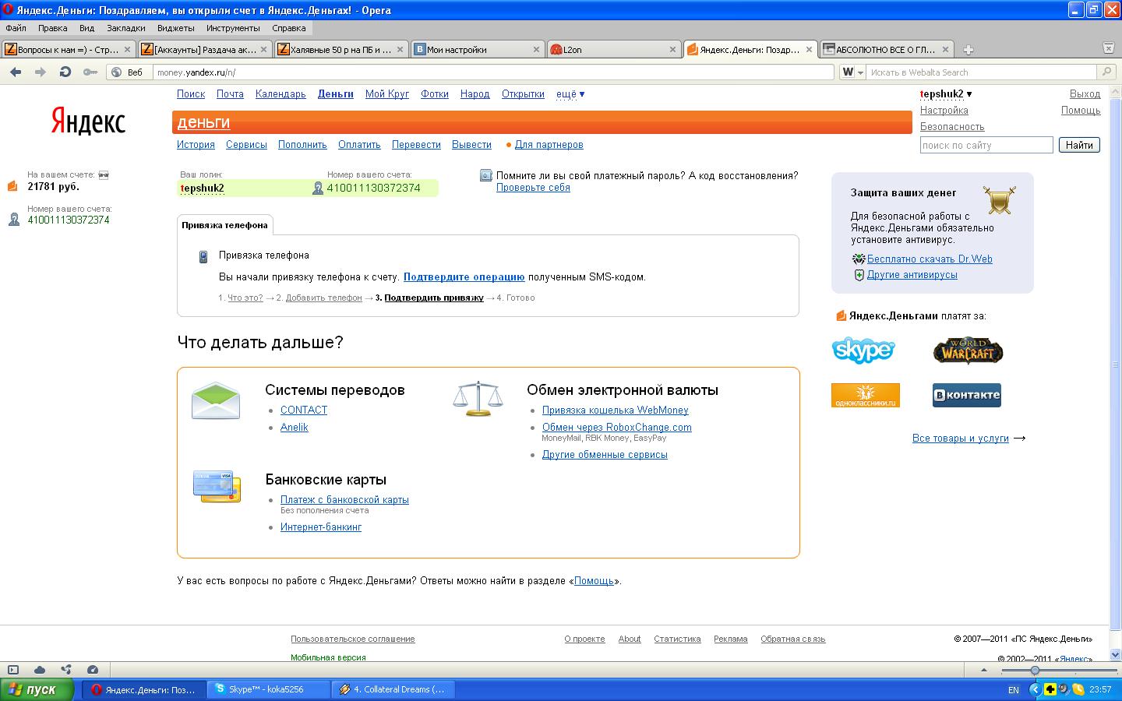Click the Windows пуск start button

tap(37, 689)
